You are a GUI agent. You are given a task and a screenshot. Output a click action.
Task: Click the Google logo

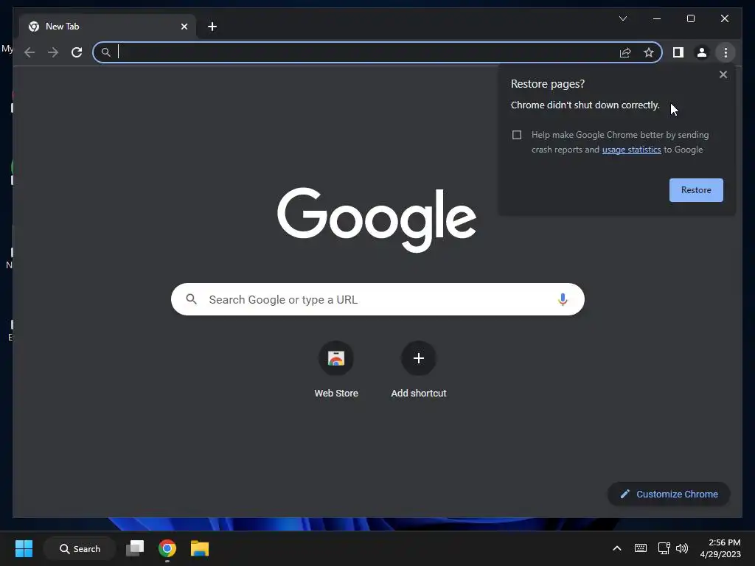377,220
